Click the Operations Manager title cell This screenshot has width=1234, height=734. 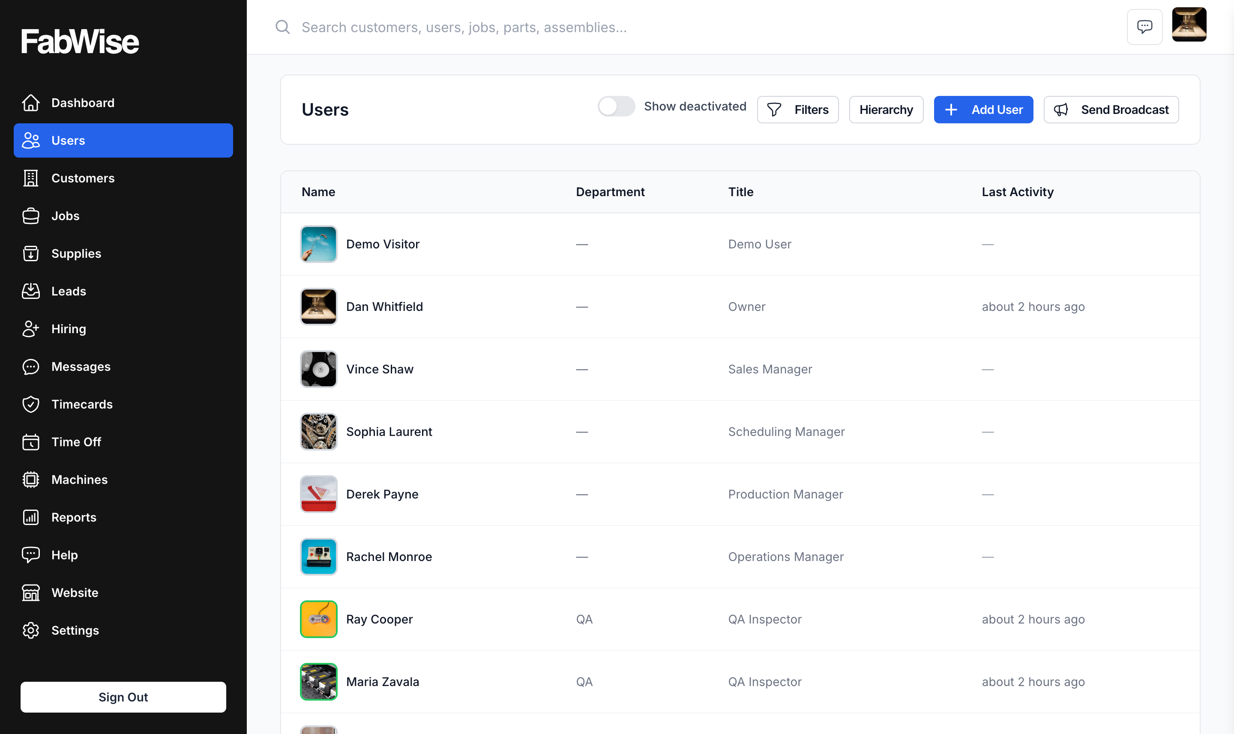point(786,557)
